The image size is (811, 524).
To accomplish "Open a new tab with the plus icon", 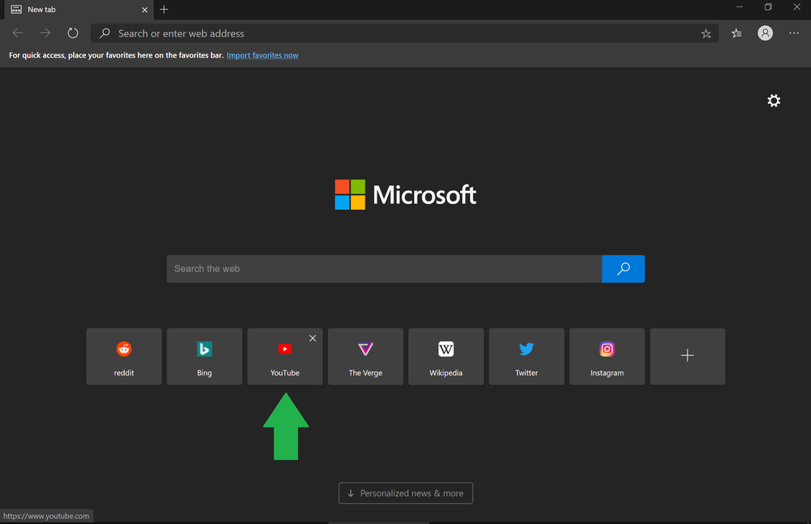I will pos(164,9).
